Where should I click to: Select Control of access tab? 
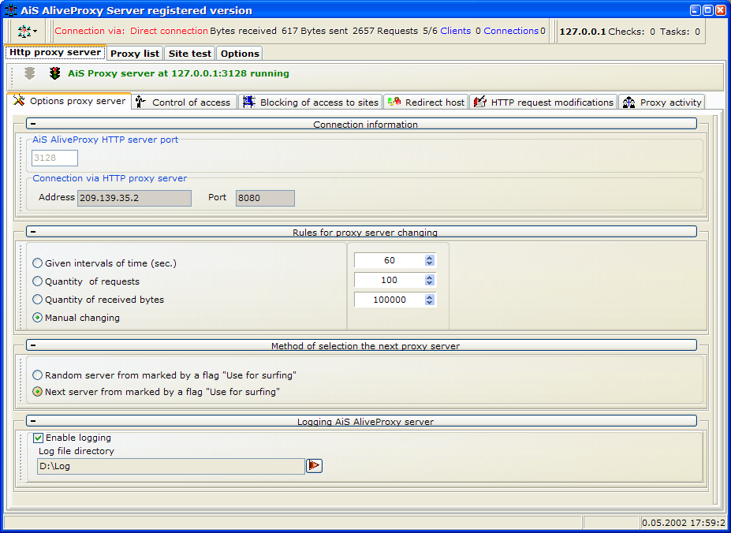(185, 102)
